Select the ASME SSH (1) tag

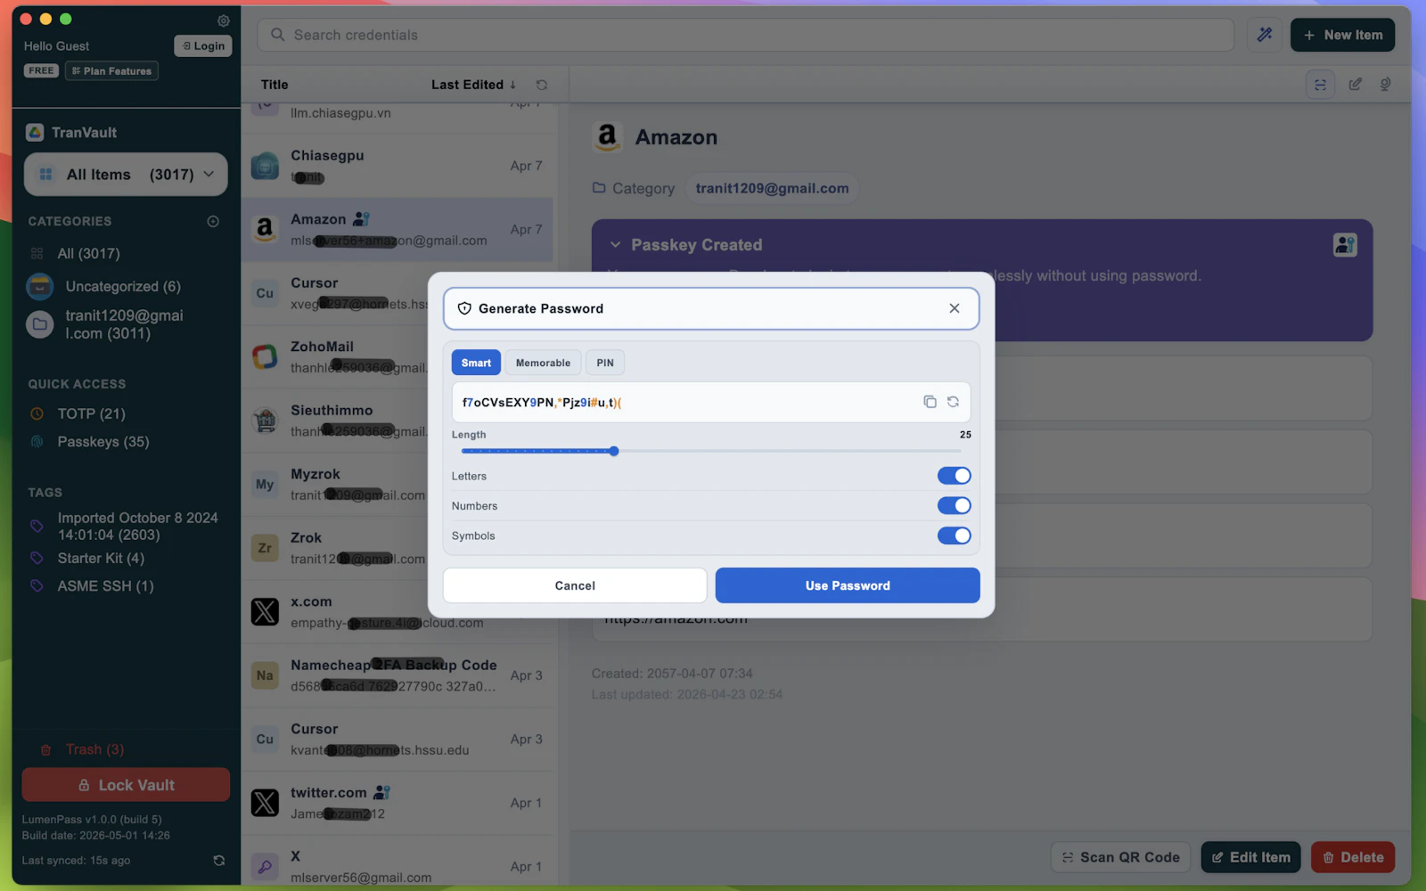click(x=105, y=585)
